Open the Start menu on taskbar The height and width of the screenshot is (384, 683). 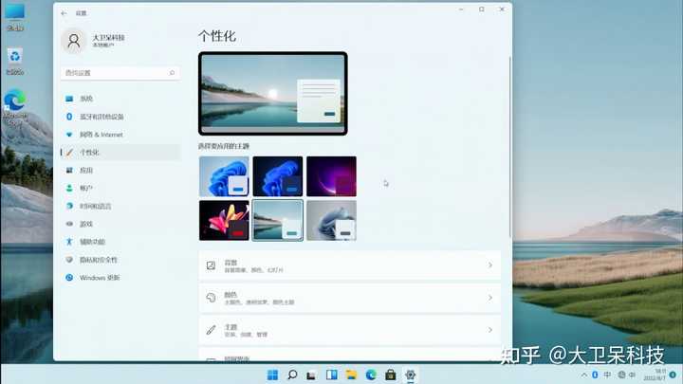point(272,375)
